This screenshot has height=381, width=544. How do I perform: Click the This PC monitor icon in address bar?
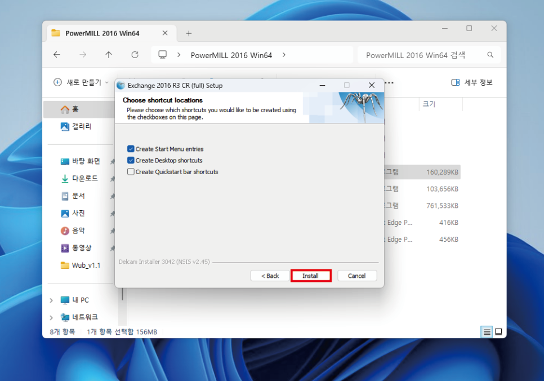click(x=162, y=55)
